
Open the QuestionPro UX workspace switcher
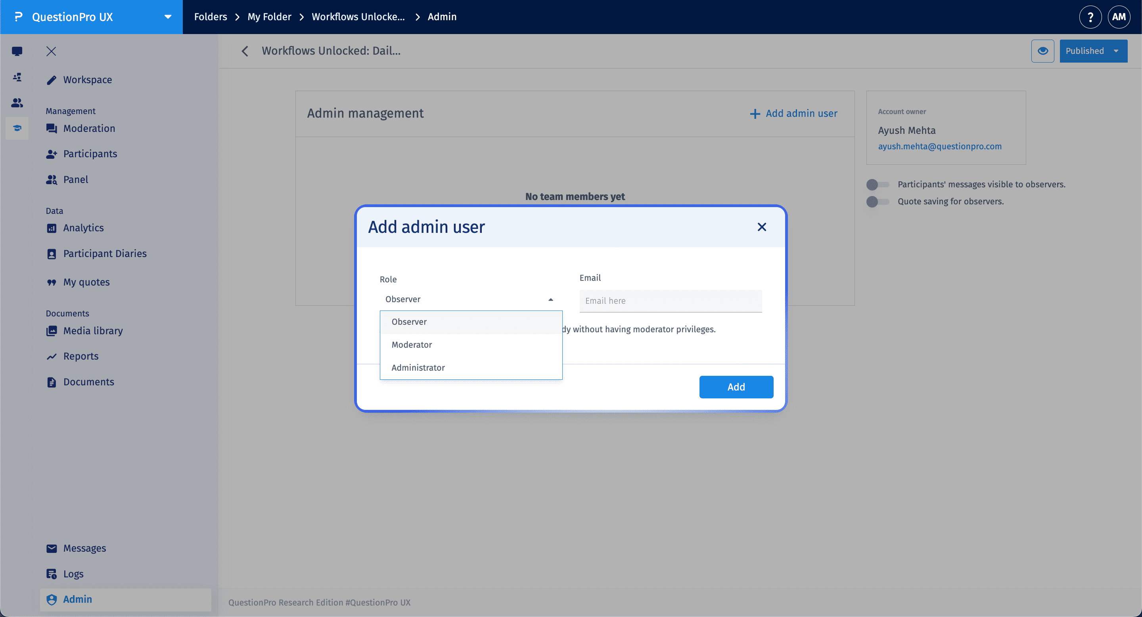(167, 17)
